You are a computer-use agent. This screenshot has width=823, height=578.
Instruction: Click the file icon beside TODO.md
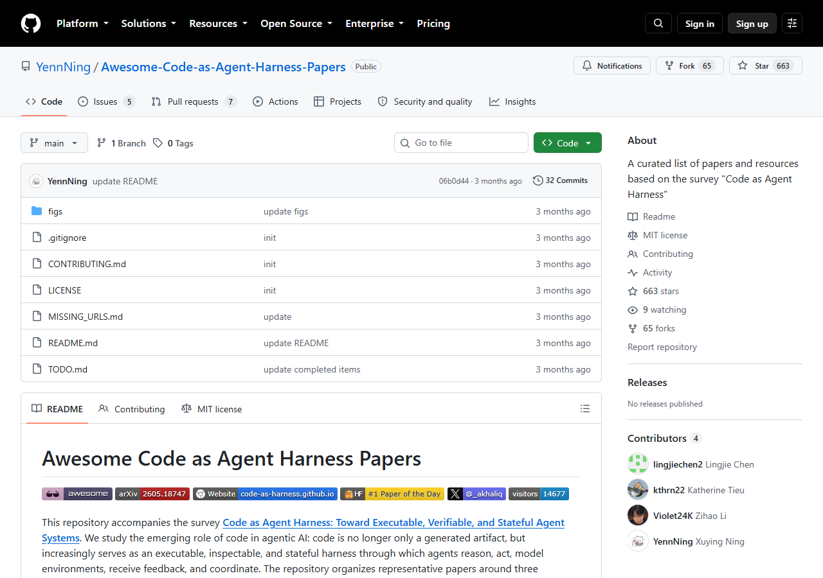pyautogui.click(x=37, y=369)
